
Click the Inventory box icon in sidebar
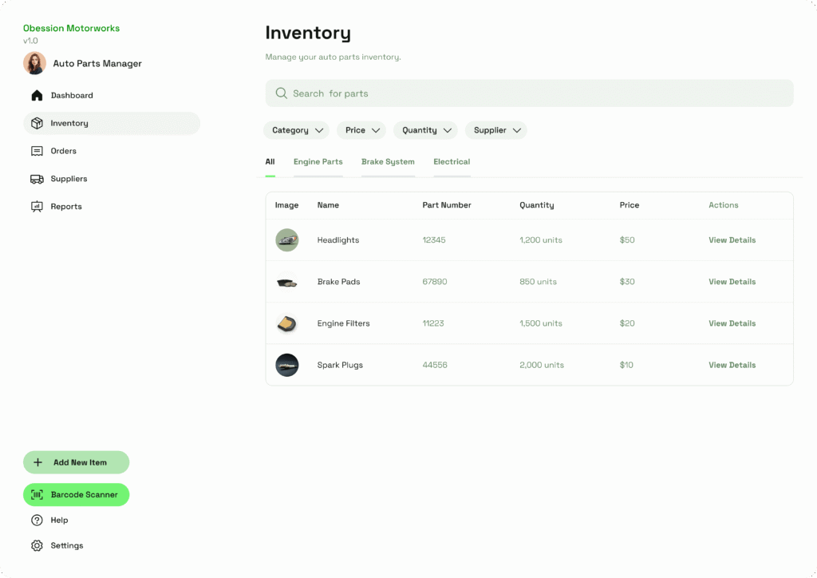point(37,124)
